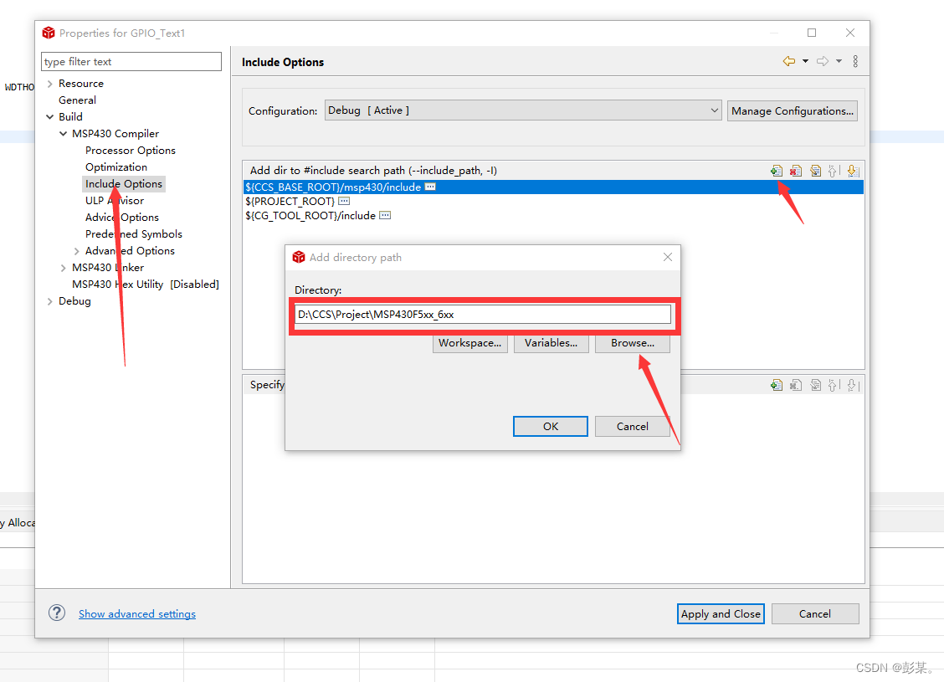The height and width of the screenshot is (682, 944).
Task: Click OK in Add directory path dialog
Action: click(551, 426)
